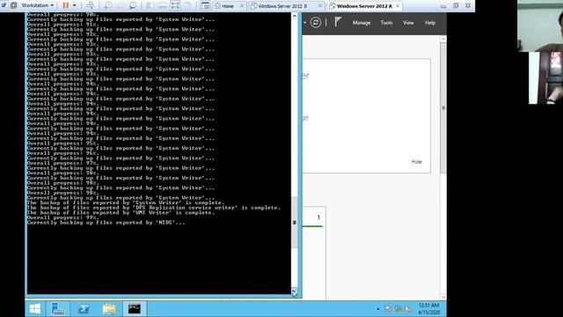
Task: Click the network icon in the system tray
Action: 398,309
